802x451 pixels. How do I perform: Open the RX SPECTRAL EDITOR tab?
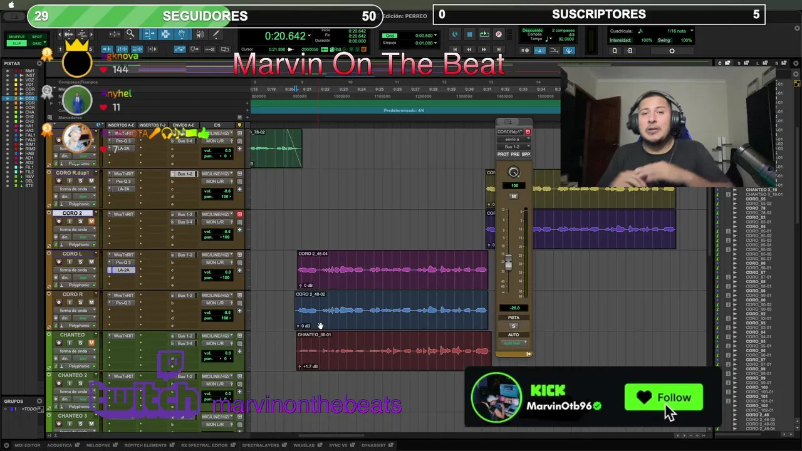(x=207, y=445)
